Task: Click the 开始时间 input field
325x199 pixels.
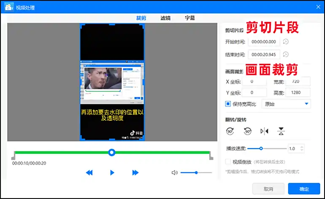Action: [x=264, y=42]
